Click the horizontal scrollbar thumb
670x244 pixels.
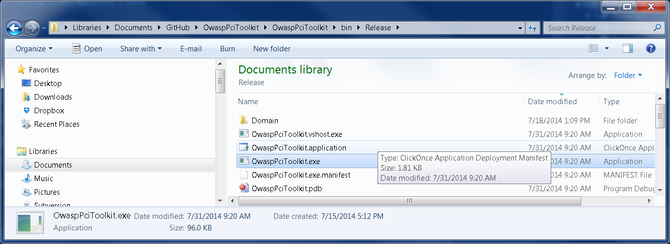click(x=409, y=201)
